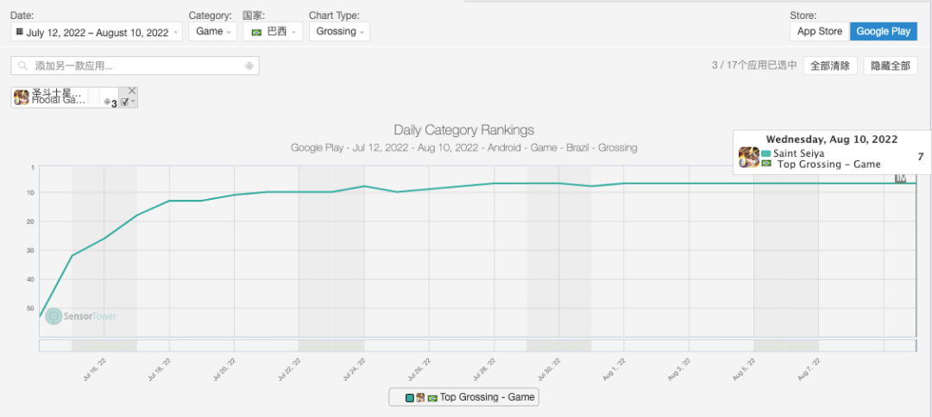Click the teal legend color square
This screenshot has height=417, width=932.
[x=410, y=398]
